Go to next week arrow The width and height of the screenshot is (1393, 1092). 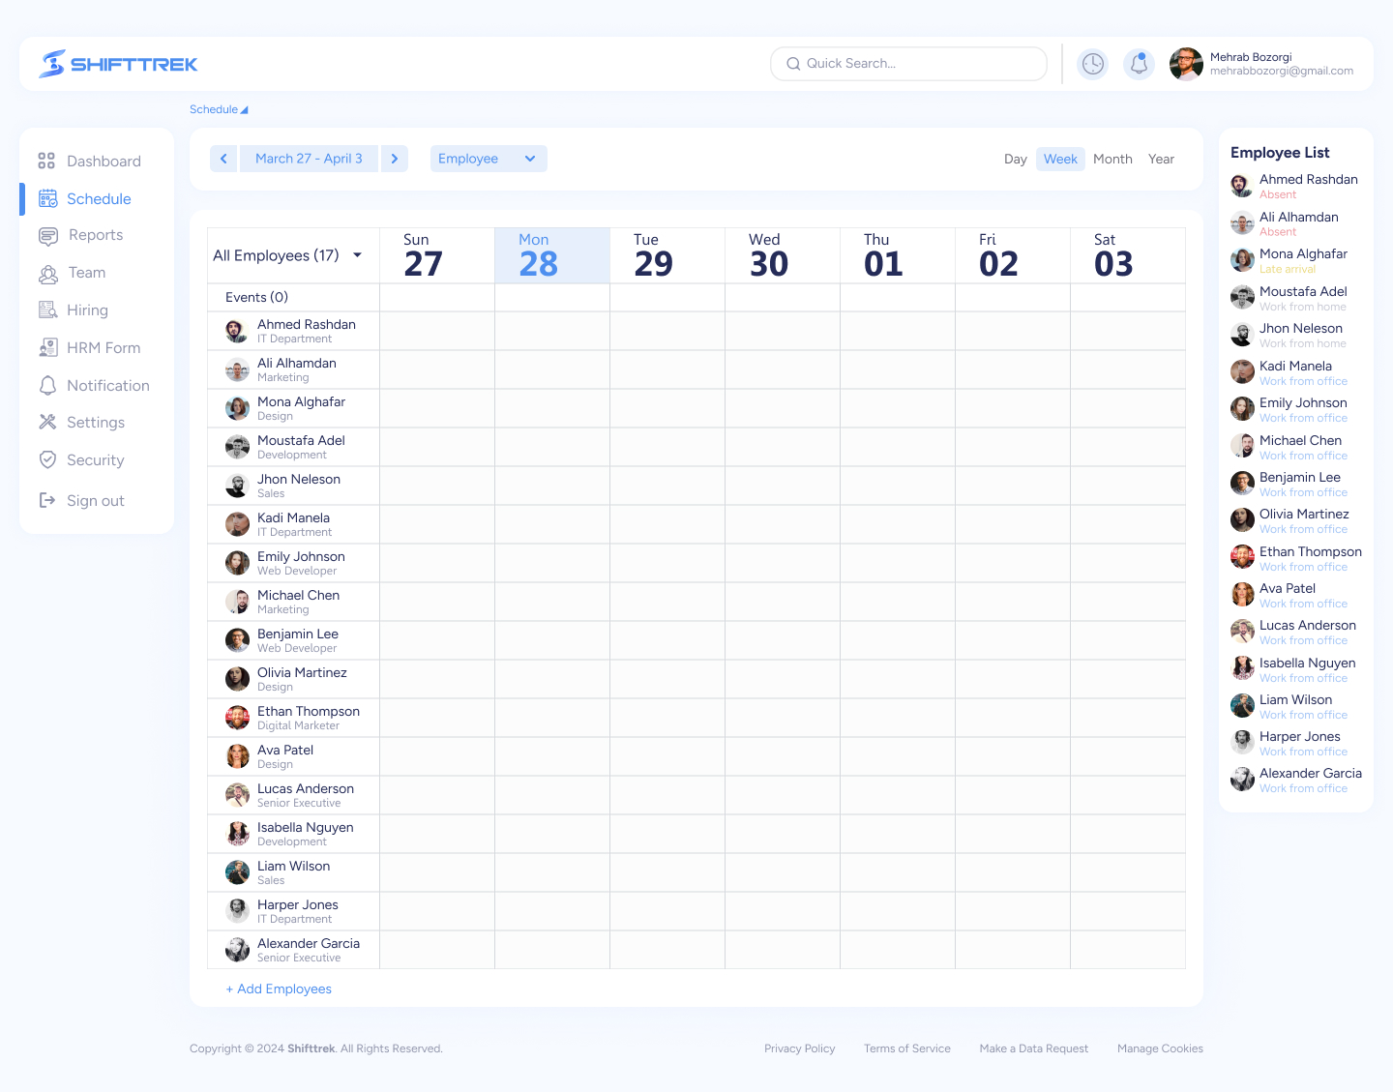click(395, 159)
